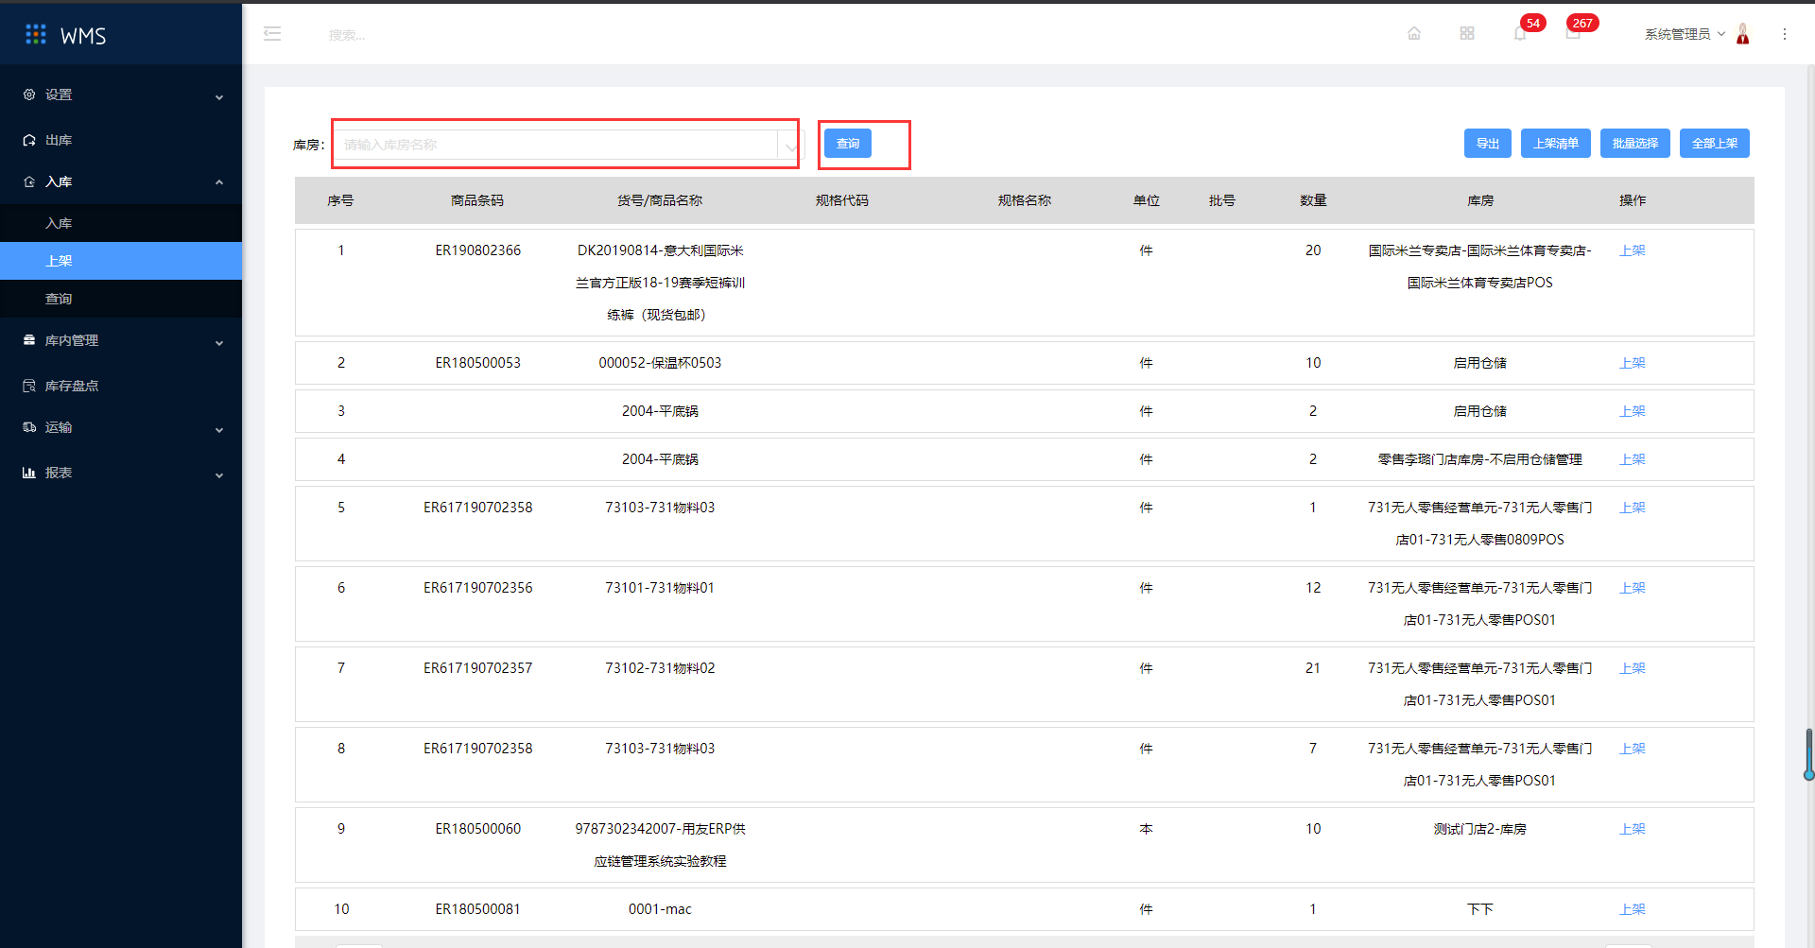Image resolution: width=1815 pixels, height=948 pixels.
Task: Collapse the 入库 menu chevron
Action: click(219, 182)
